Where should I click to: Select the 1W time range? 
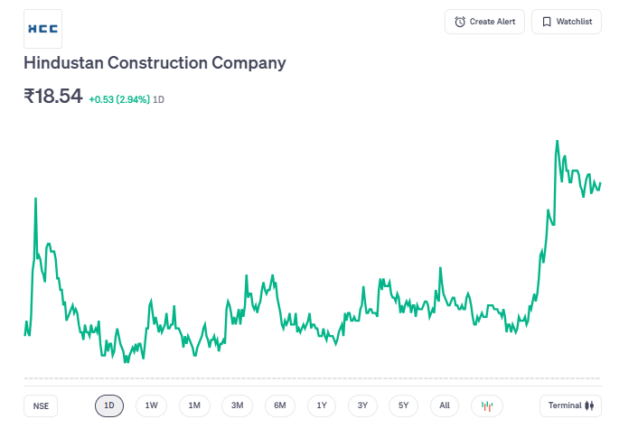coord(151,405)
